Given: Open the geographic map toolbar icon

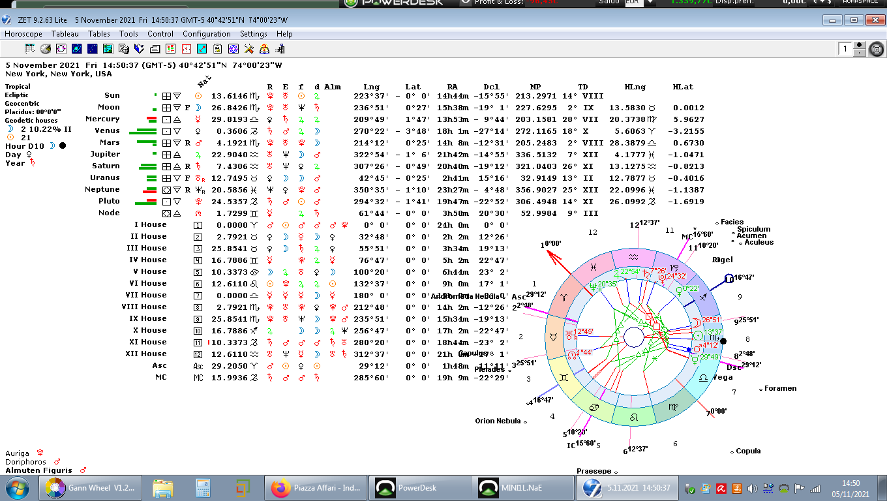Looking at the screenshot, I should [108, 49].
